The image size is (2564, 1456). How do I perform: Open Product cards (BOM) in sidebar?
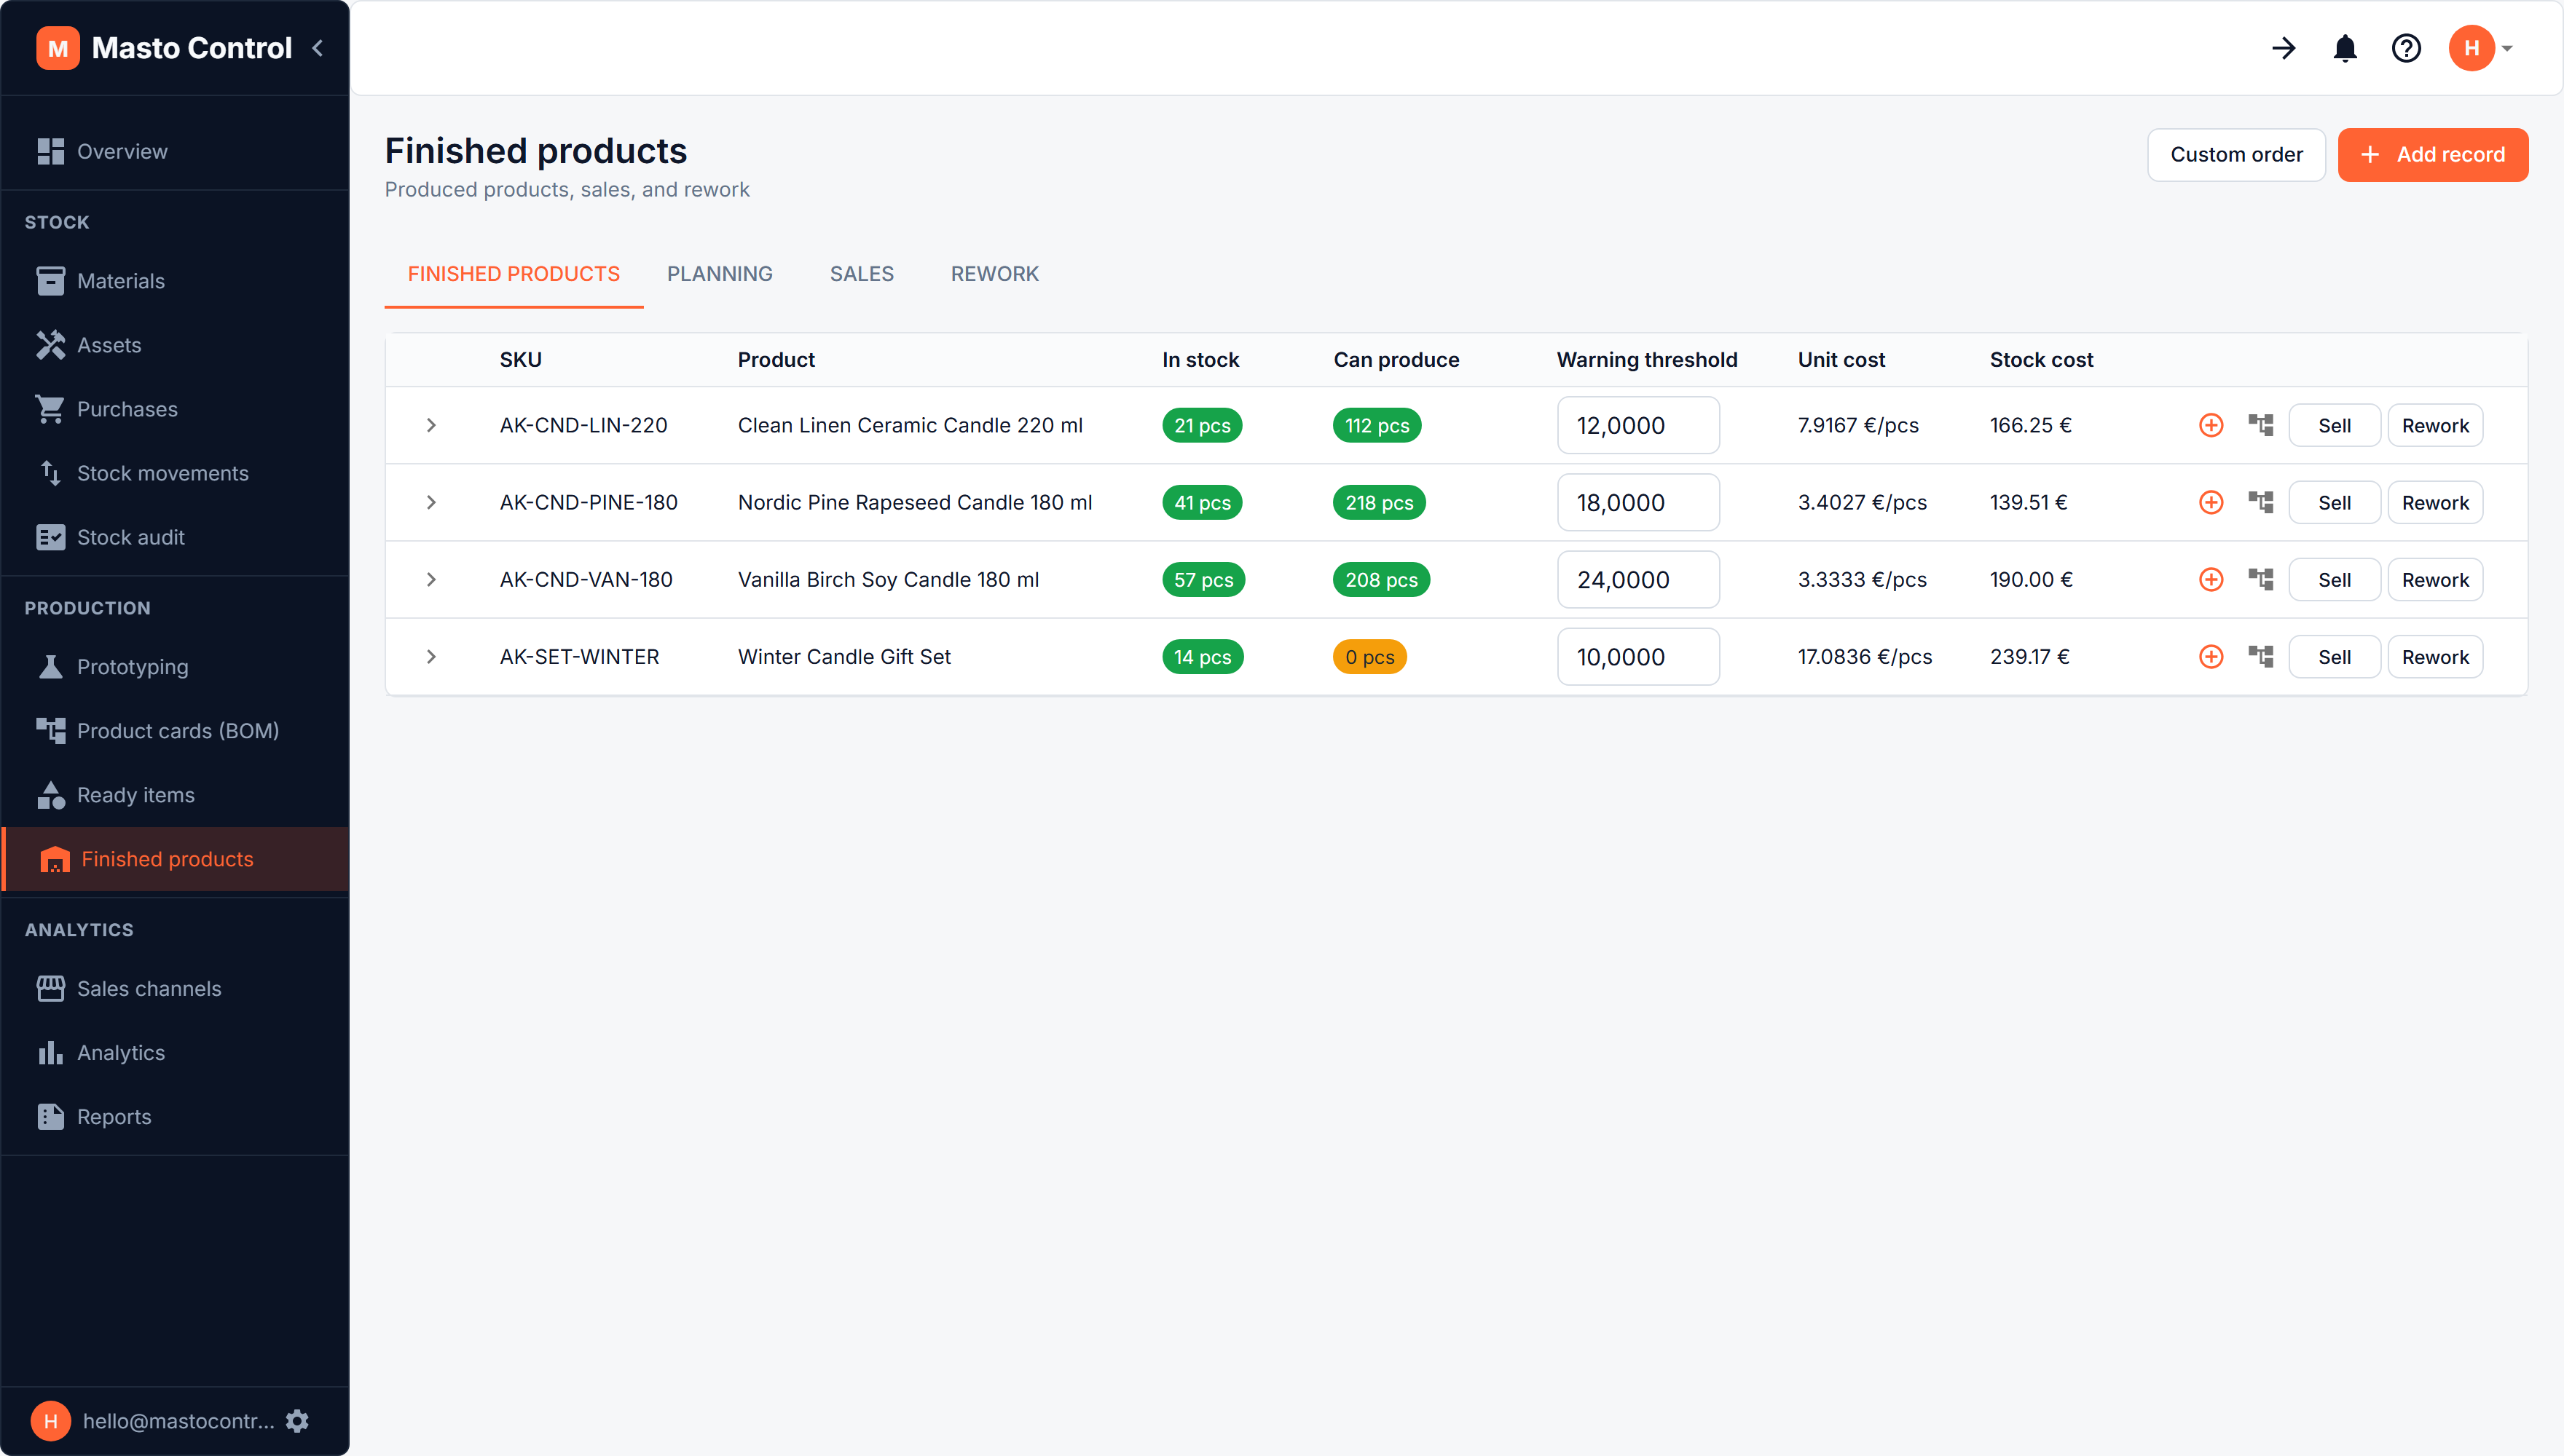tap(175, 731)
